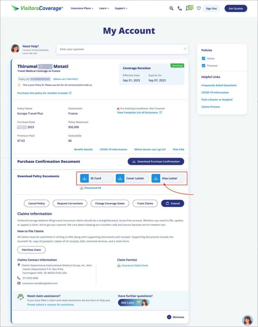Toggle the Active policies checkbox
The width and height of the screenshot is (258, 327).
click(x=204, y=58)
